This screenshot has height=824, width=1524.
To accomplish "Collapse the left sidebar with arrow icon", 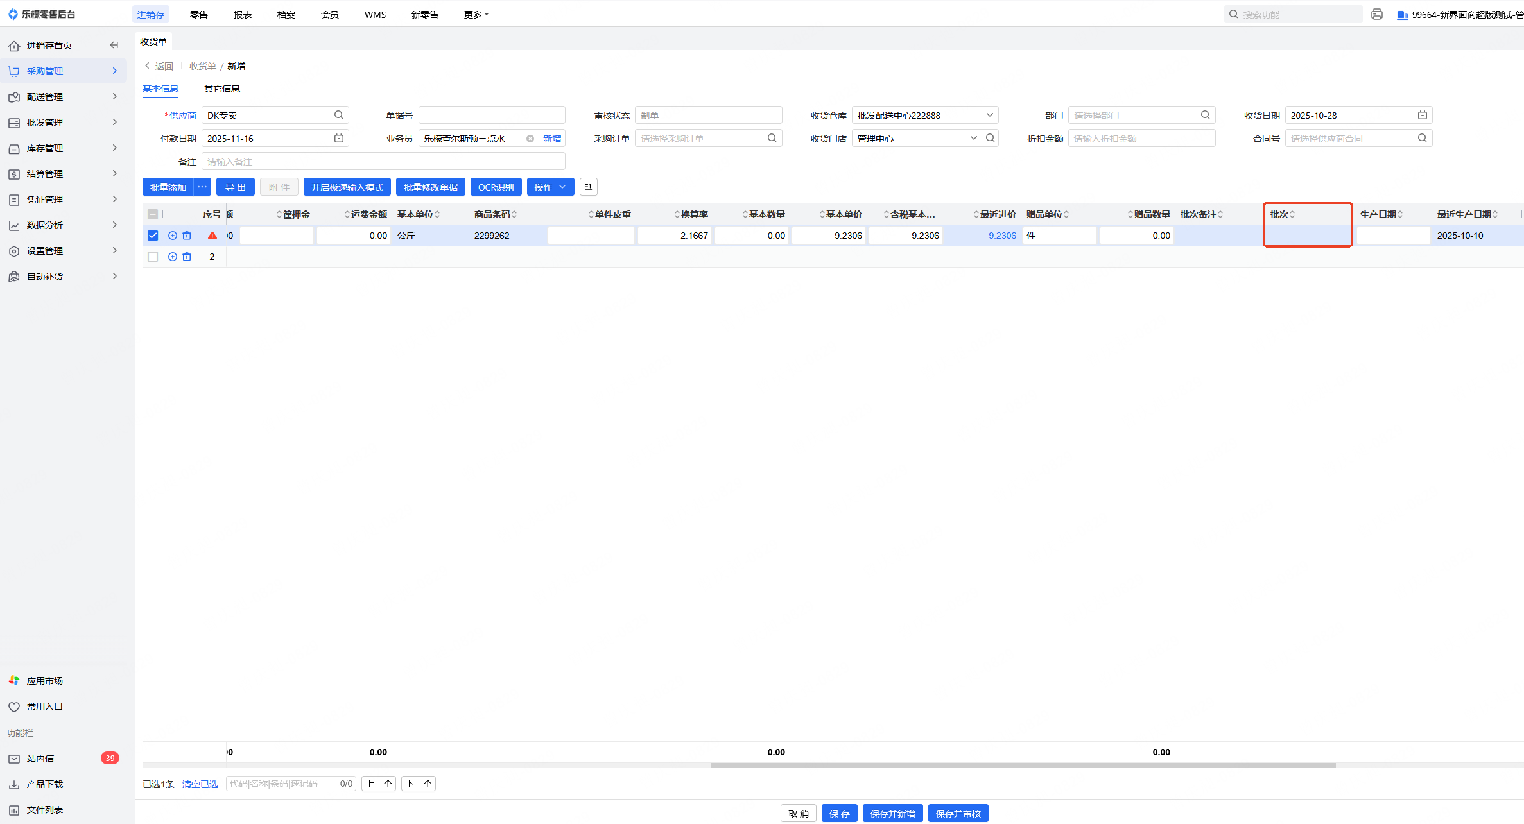I will pyautogui.click(x=114, y=45).
